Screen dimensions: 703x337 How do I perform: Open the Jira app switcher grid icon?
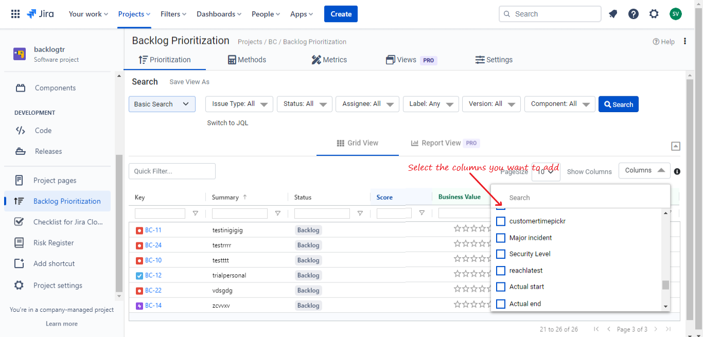pyautogui.click(x=15, y=14)
